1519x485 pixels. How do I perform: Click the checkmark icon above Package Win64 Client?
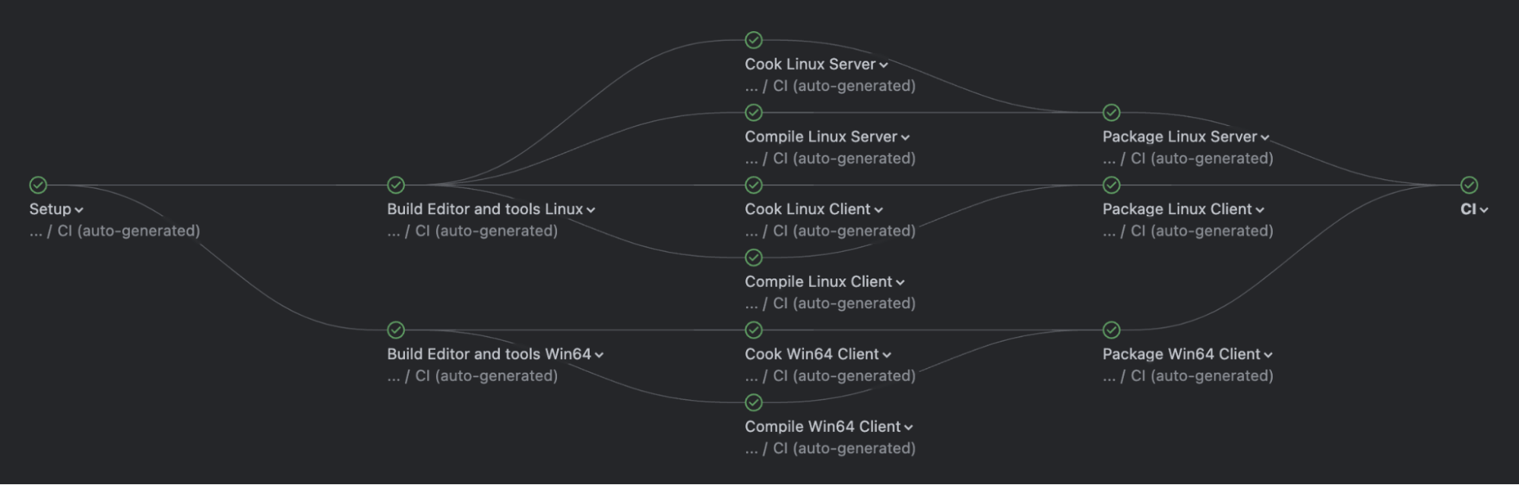click(1112, 330)
